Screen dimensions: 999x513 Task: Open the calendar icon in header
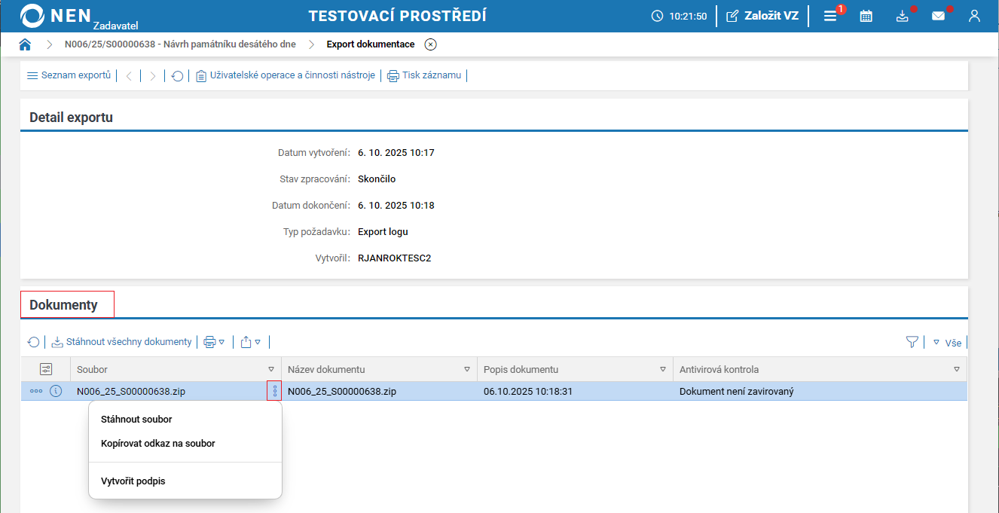[866, 16]
